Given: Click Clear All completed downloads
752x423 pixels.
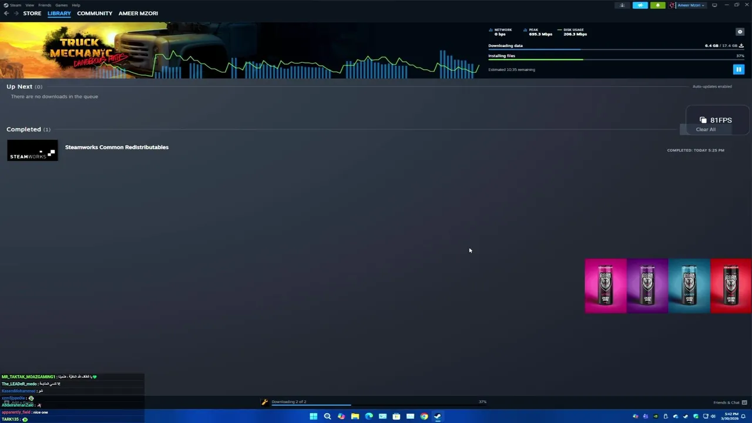Looking at the screenshot, I should pyautogui.click(x=706, y=129).
